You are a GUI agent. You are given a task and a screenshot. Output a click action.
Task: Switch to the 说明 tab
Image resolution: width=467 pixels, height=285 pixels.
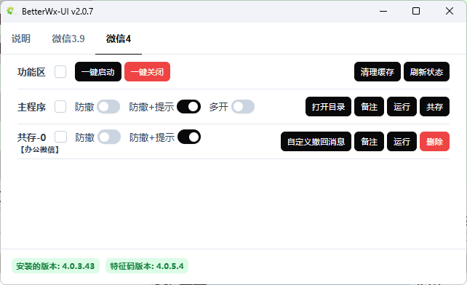point(21,39)
